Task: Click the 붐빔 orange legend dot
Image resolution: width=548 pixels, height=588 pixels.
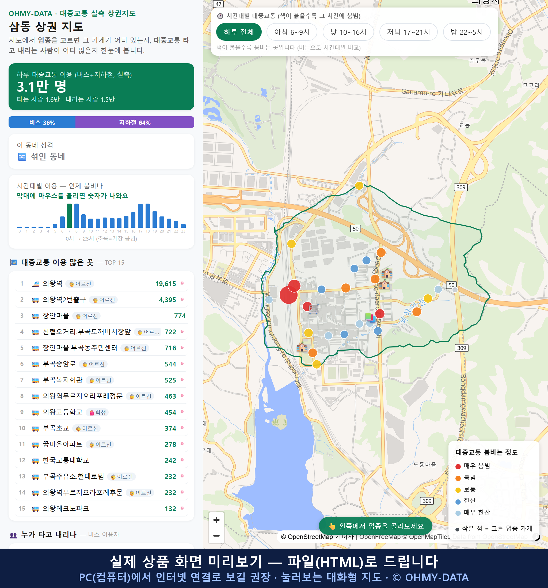Action: (458, 478)
